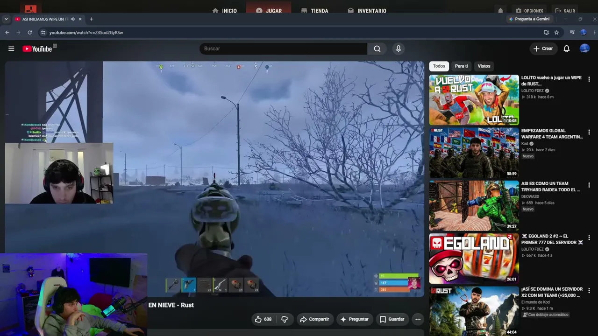
Task: Save video with the Guardar button
Action: click(x=392, y=319)
